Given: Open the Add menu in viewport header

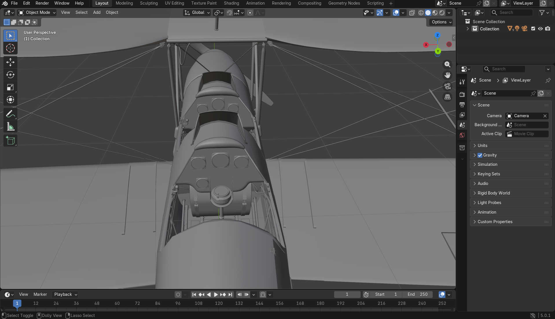Looking at the screenshot, I should click(x=97, y=12).
